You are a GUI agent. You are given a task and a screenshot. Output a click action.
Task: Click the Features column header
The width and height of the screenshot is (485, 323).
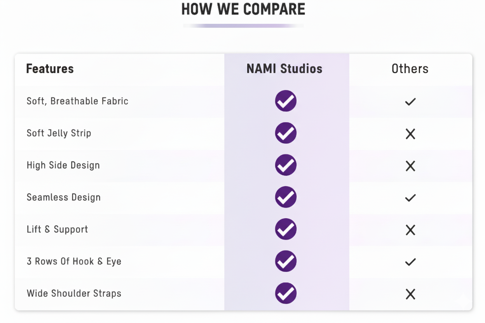click(50, 69)
